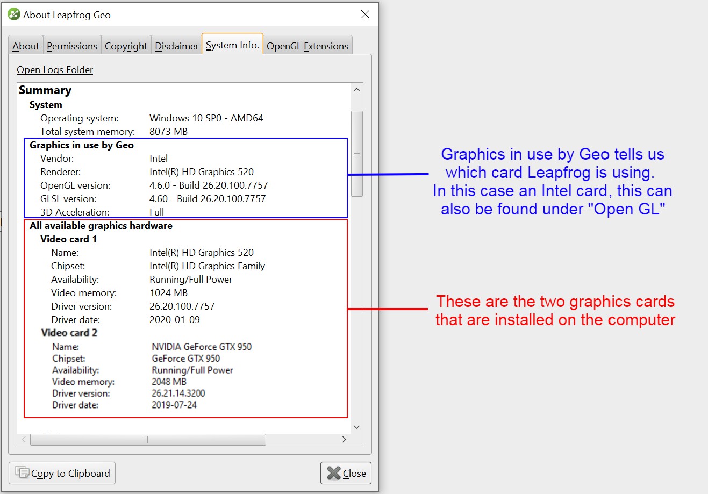The height and width of the screenshot is (494, 708).
Task: Switch to the OpenGL Extensions tab
Action: pos(307,46)
